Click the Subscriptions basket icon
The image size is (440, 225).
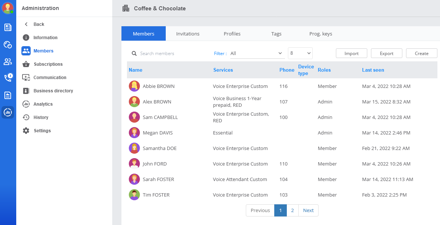point(26,64)
